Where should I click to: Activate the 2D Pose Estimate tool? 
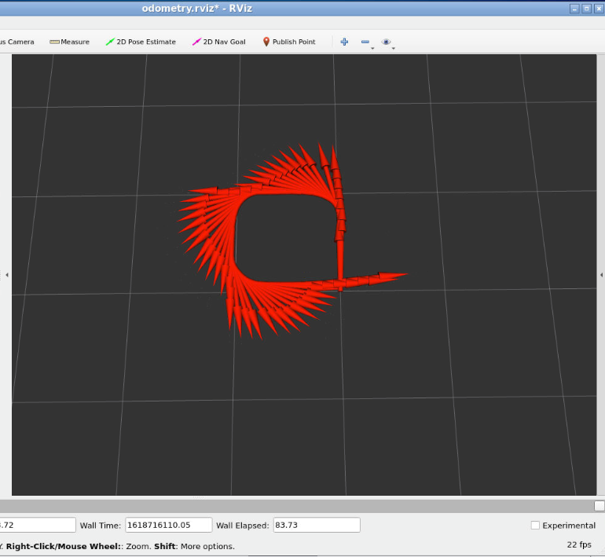(141, 42)
